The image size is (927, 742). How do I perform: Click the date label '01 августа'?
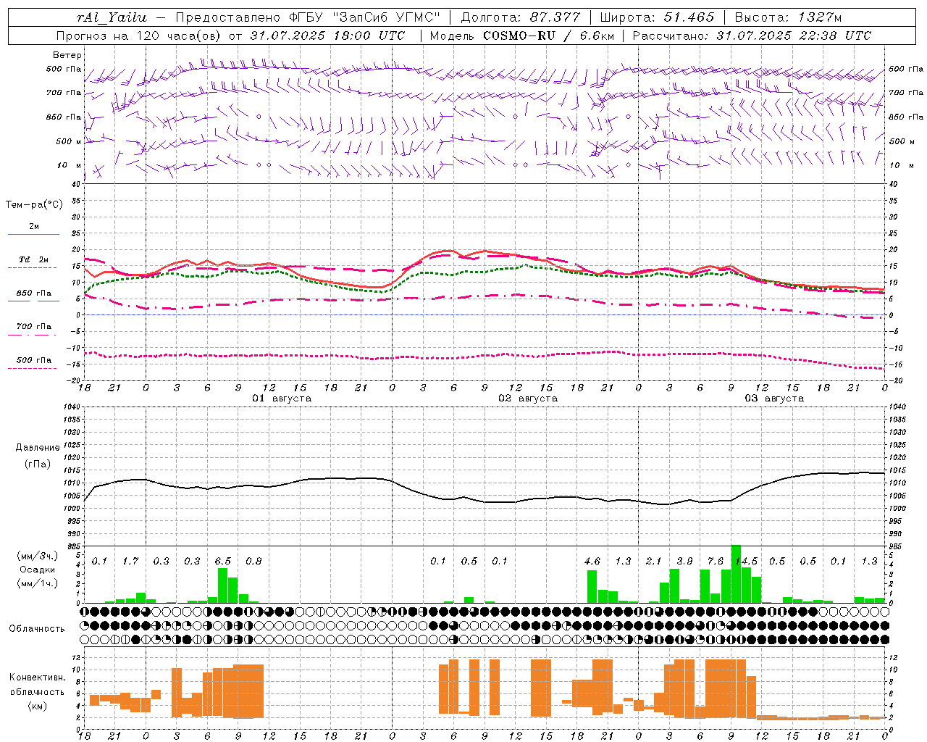click(x=282, y=399)
